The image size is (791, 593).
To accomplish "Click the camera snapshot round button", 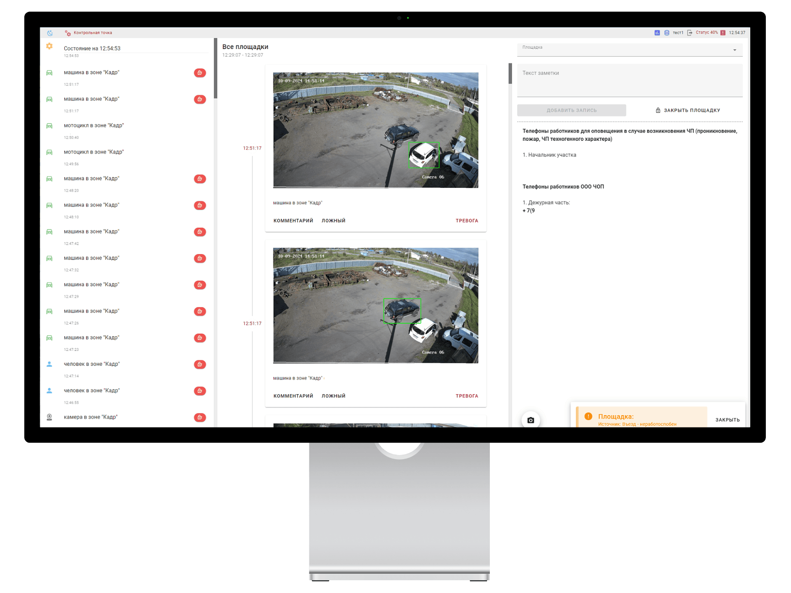I will [x=531, y=420].
